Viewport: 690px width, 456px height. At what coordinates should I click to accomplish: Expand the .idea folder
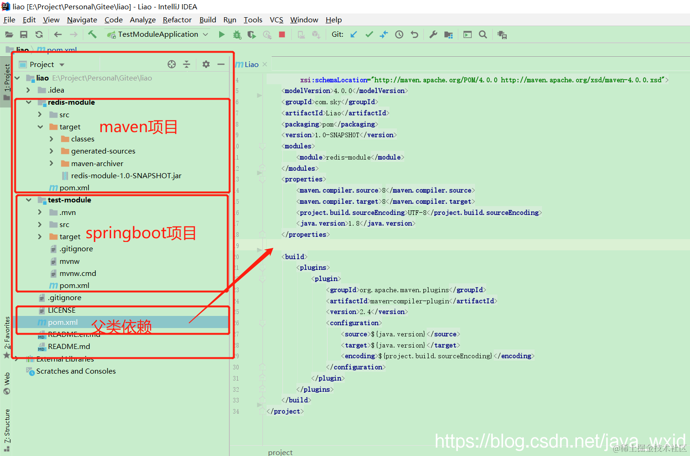point(28,90)
